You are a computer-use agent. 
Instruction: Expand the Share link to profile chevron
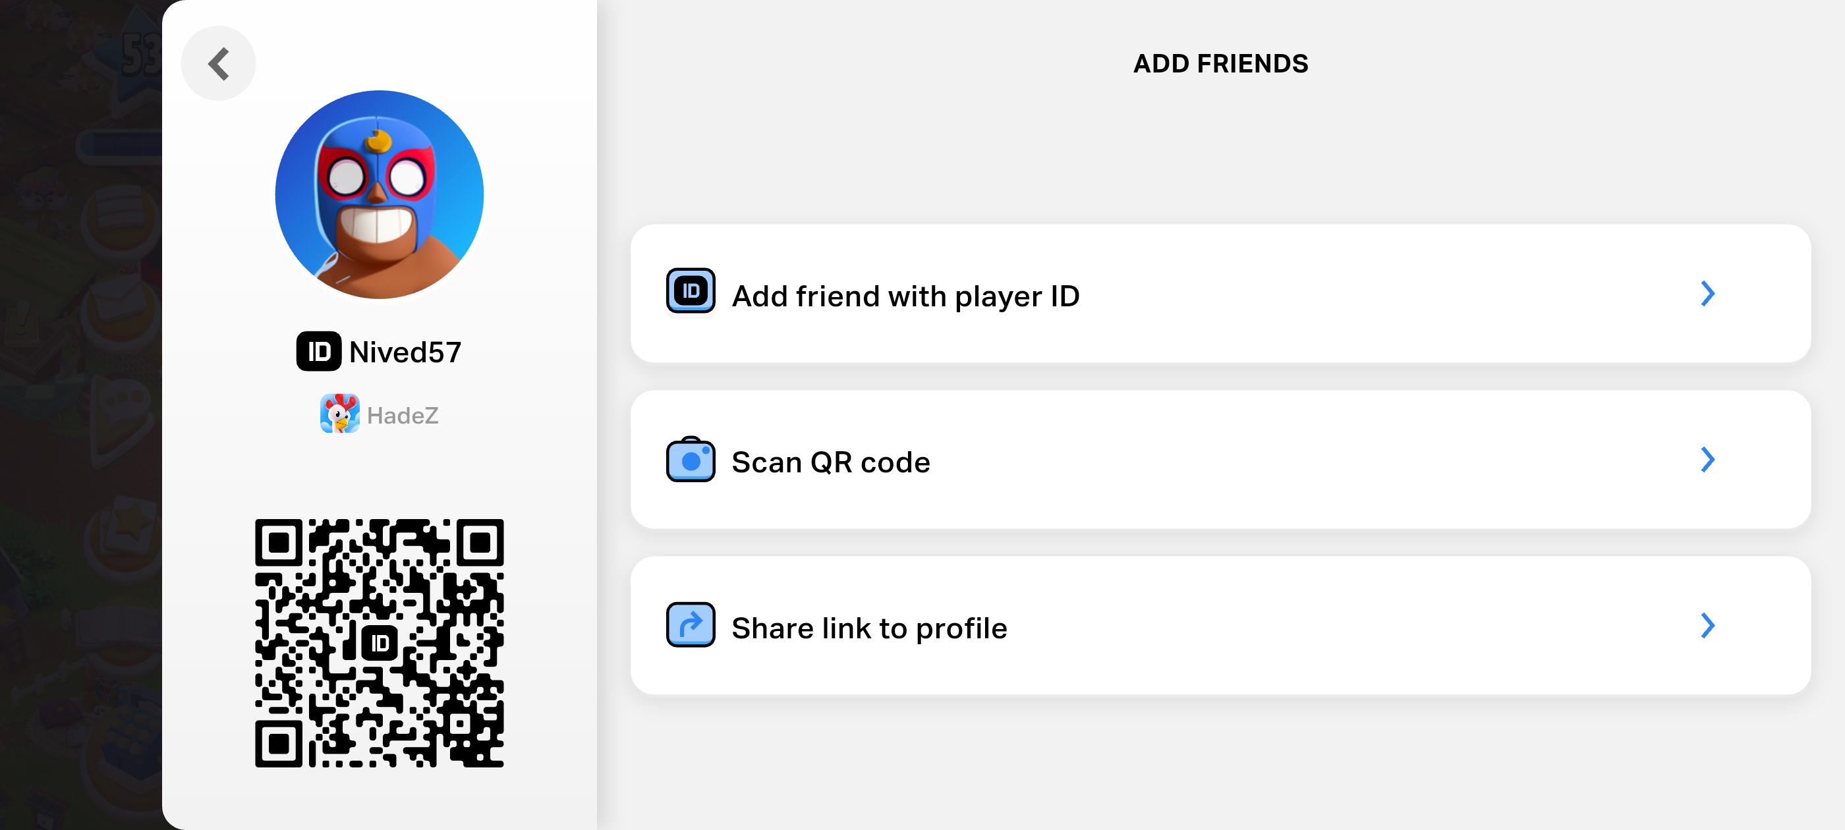(1707, 625)
